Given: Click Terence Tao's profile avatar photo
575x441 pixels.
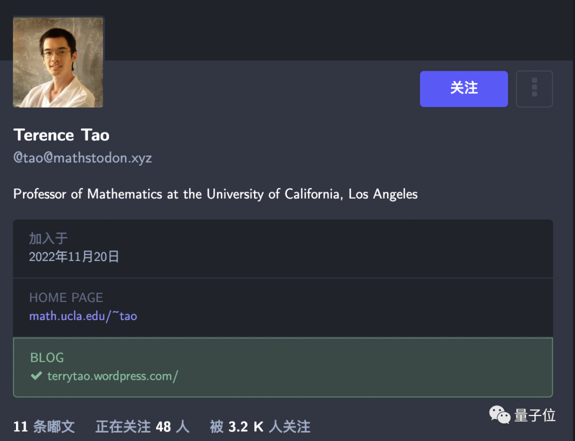Looking at the screenshot, I should tap(58, 62).
